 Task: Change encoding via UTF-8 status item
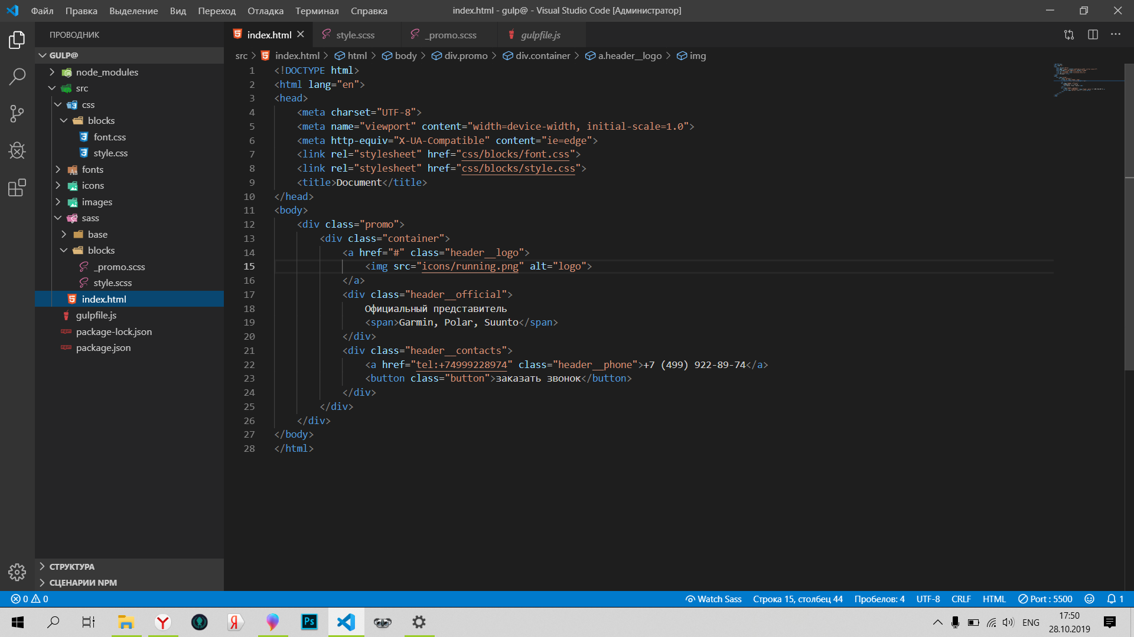pyautogui.click(x=928, y=599)
